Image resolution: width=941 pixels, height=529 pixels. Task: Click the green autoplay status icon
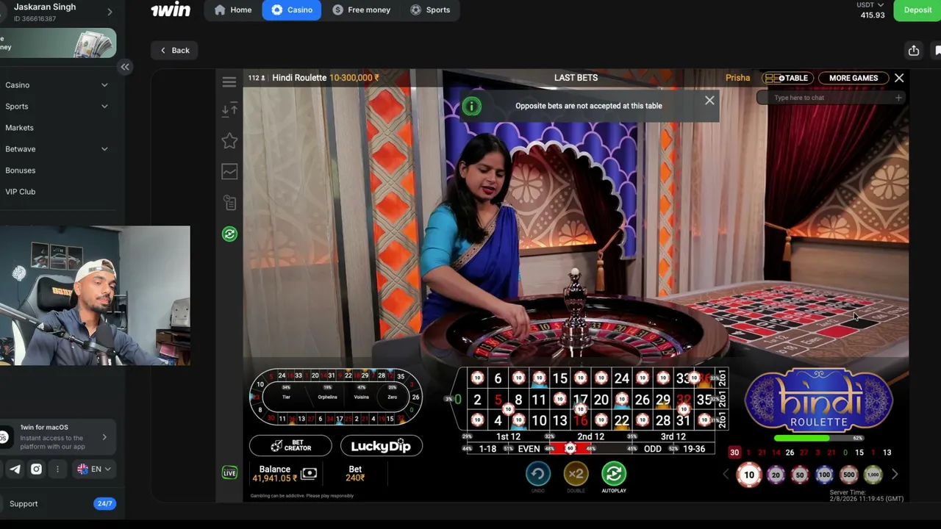pyautogui.click(x=229, y=234)
